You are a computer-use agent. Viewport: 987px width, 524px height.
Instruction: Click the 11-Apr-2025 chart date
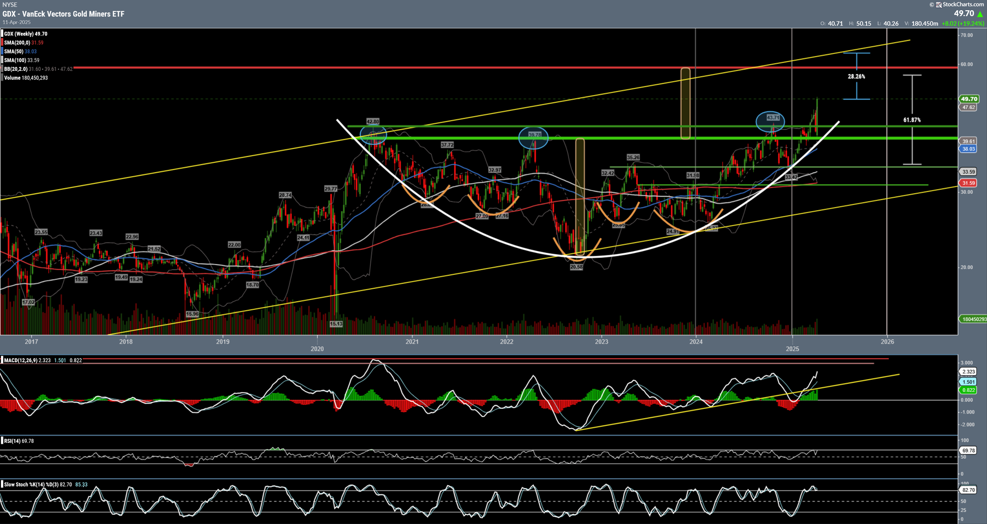pyautogui.click(x=16, y=22)
